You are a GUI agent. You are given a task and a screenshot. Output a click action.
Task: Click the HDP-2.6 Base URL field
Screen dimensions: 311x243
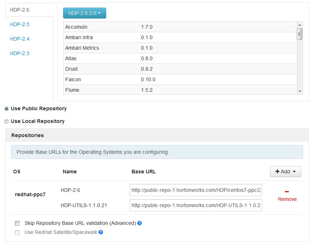click(196, 190)
